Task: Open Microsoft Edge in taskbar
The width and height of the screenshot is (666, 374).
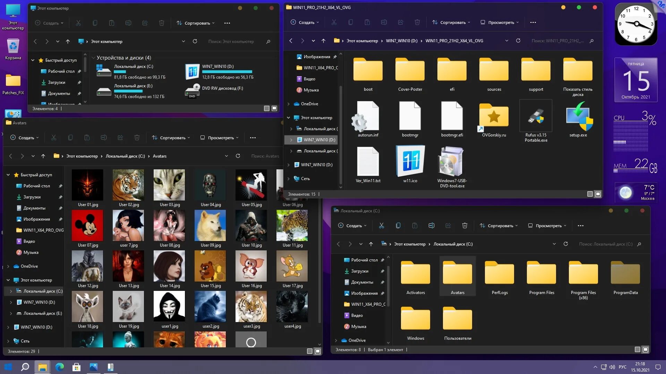Action: (60, 367)
